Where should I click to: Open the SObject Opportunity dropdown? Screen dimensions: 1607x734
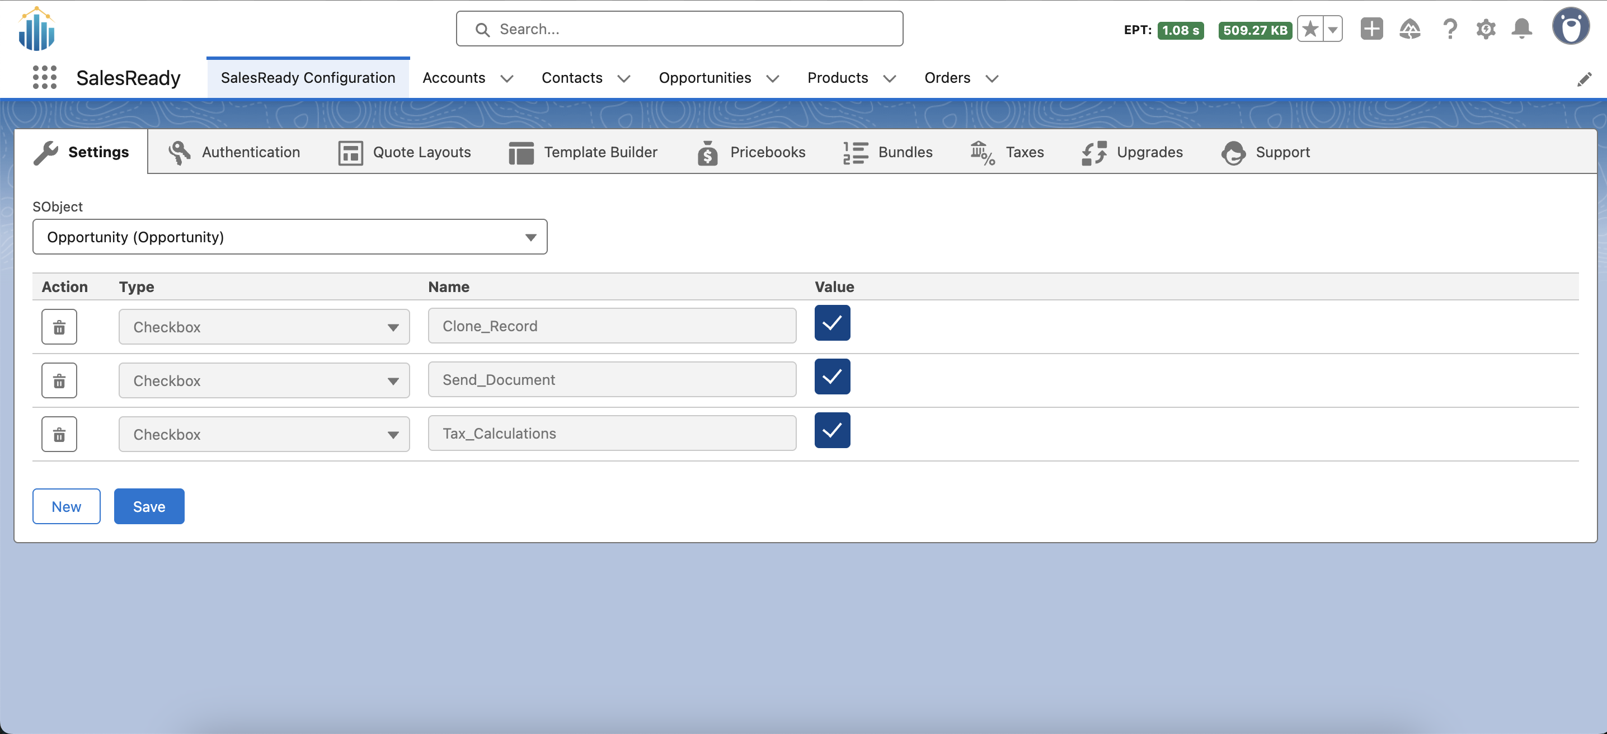point(289,237)
